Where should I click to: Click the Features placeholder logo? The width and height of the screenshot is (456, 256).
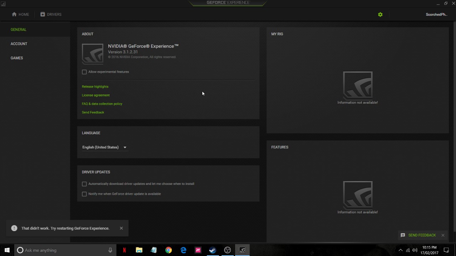point(358,194)
